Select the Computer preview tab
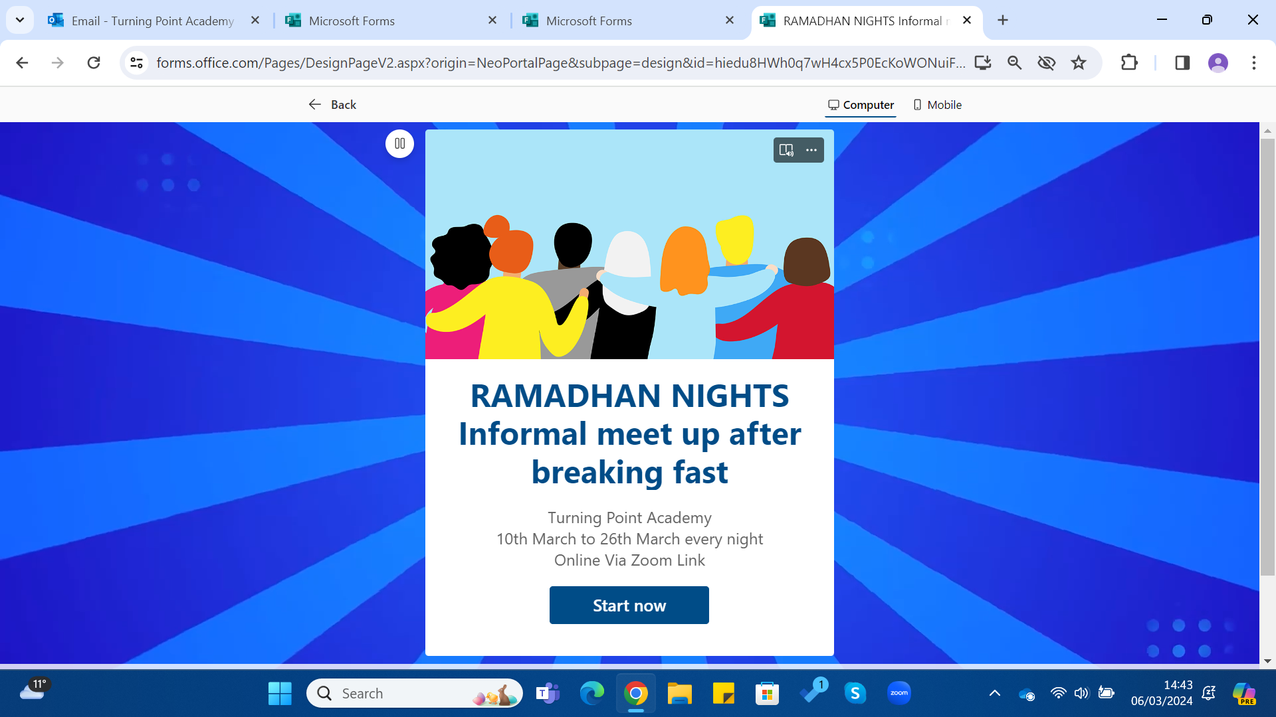This screenshot has width=1276, height=717. (x=861, y=105)
